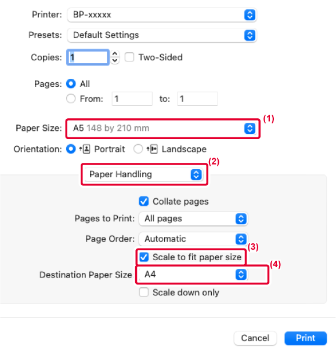
Task: Click the Copies number field
Action: pos(88,57)
